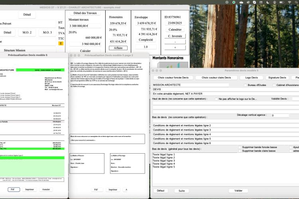Image resolution: width=299 pixels, height=199 pixels.
Task: Open the OneDrive cloud icon in menu bar
Action: tap(241, 2)
